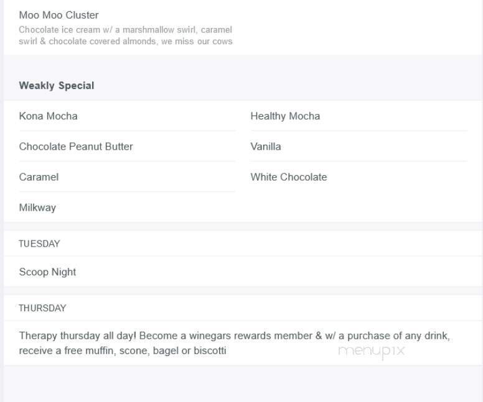Select Healthy Mocha from the list
Image resolution: width=483 pixels, height=402 pixels.
point(285,116)
